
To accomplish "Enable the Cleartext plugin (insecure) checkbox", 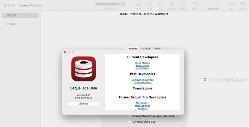I will pyautogui.click(x=130, y=116).
